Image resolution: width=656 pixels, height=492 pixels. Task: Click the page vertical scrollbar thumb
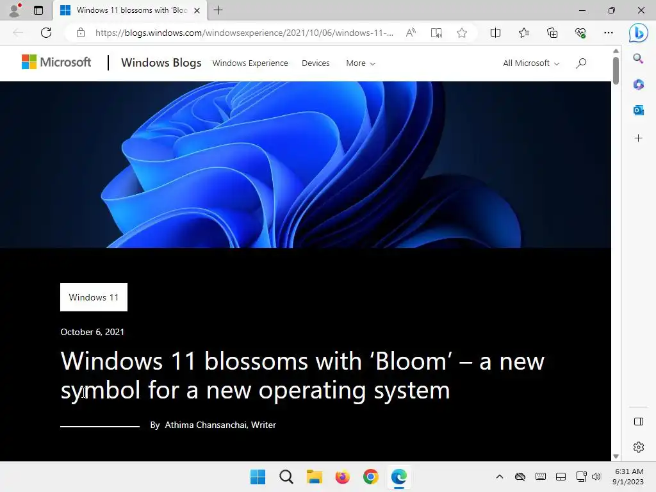pyautogui.click(x=616, y=70)
